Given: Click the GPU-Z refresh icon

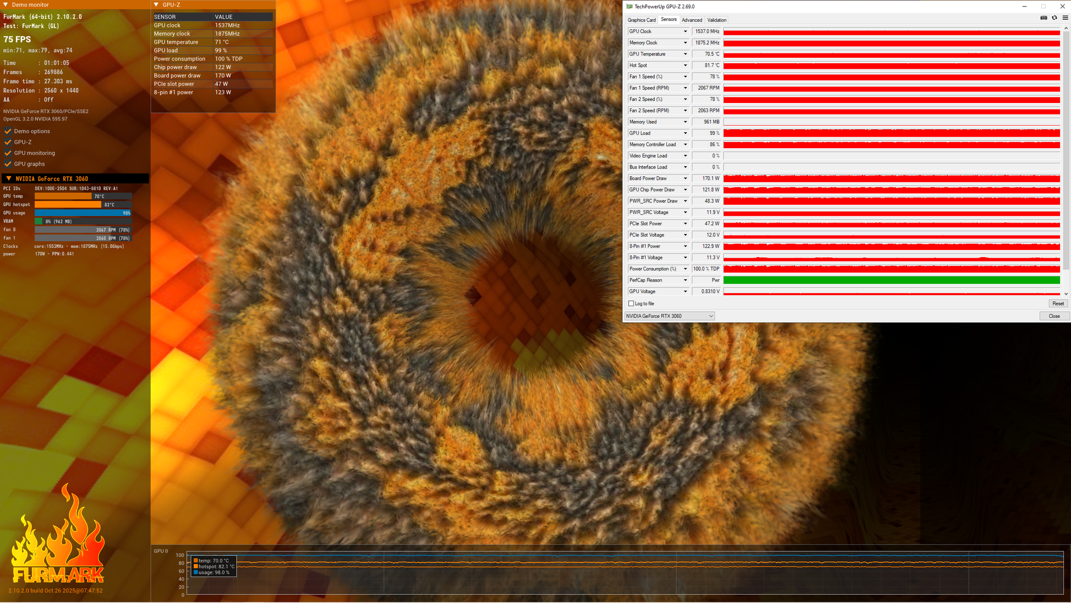Looking at the screenshot, I should 1054,18.
